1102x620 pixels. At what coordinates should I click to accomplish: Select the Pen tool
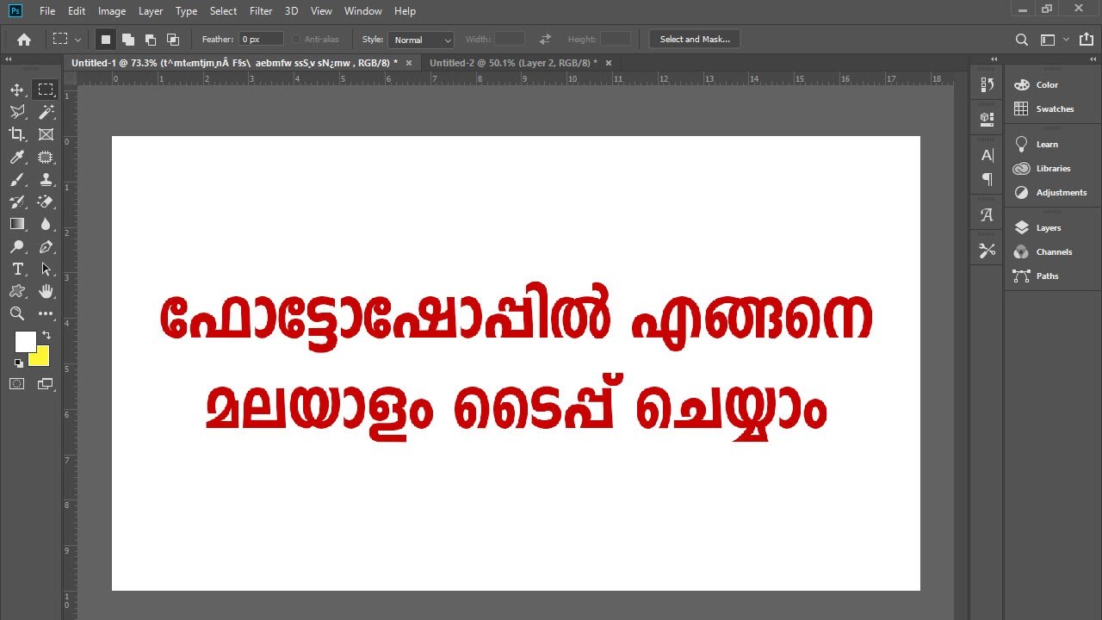coord(46,247)
